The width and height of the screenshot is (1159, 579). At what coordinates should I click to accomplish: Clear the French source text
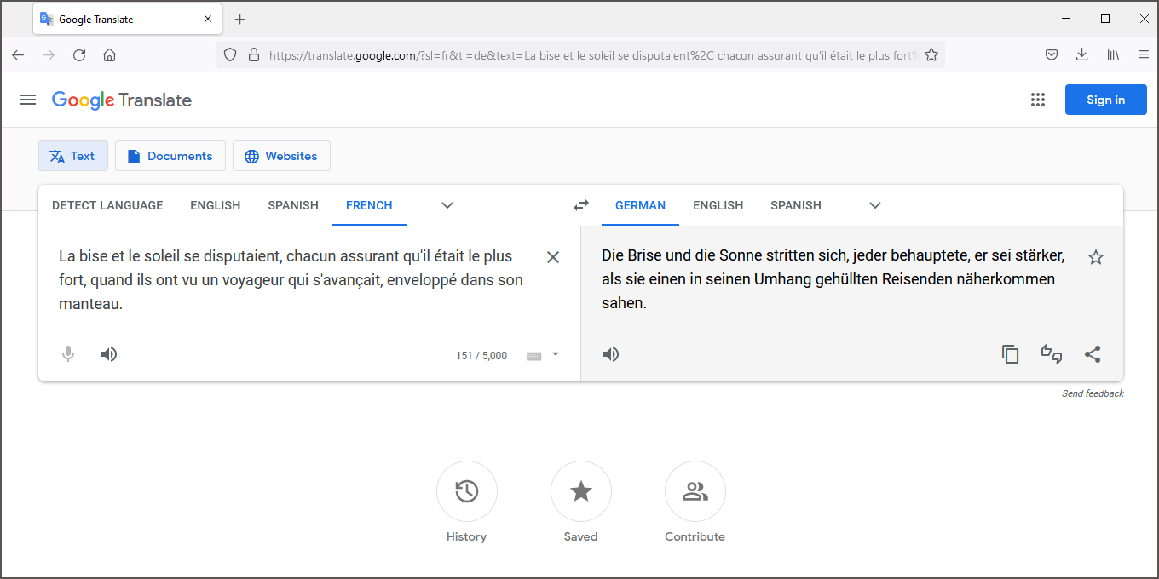pos(552,257)
